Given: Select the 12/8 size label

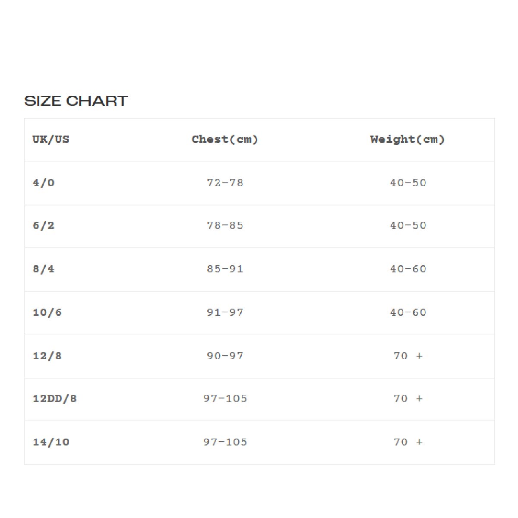Looking at the screenshot, I should 47,356.
